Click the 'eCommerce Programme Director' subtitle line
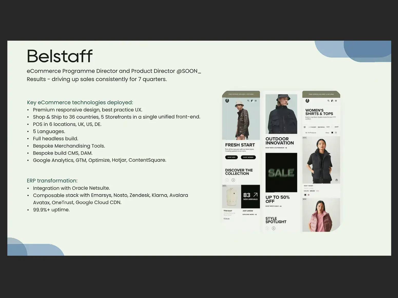This screenshot has height=298, width=398. click(x=114, y=71)
